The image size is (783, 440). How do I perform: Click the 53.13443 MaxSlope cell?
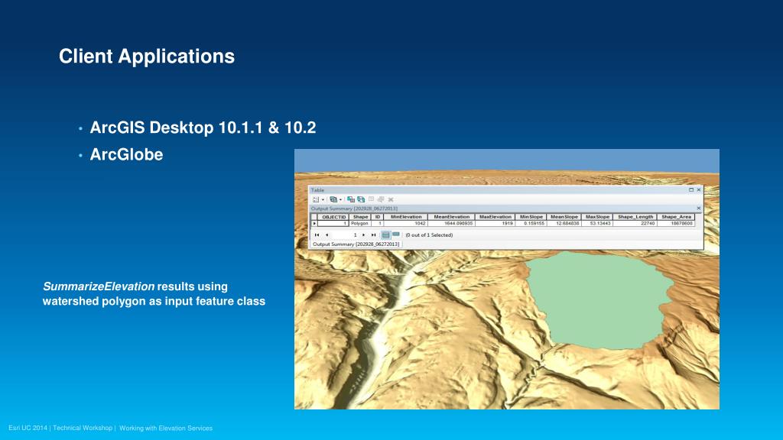coord(597,224)
